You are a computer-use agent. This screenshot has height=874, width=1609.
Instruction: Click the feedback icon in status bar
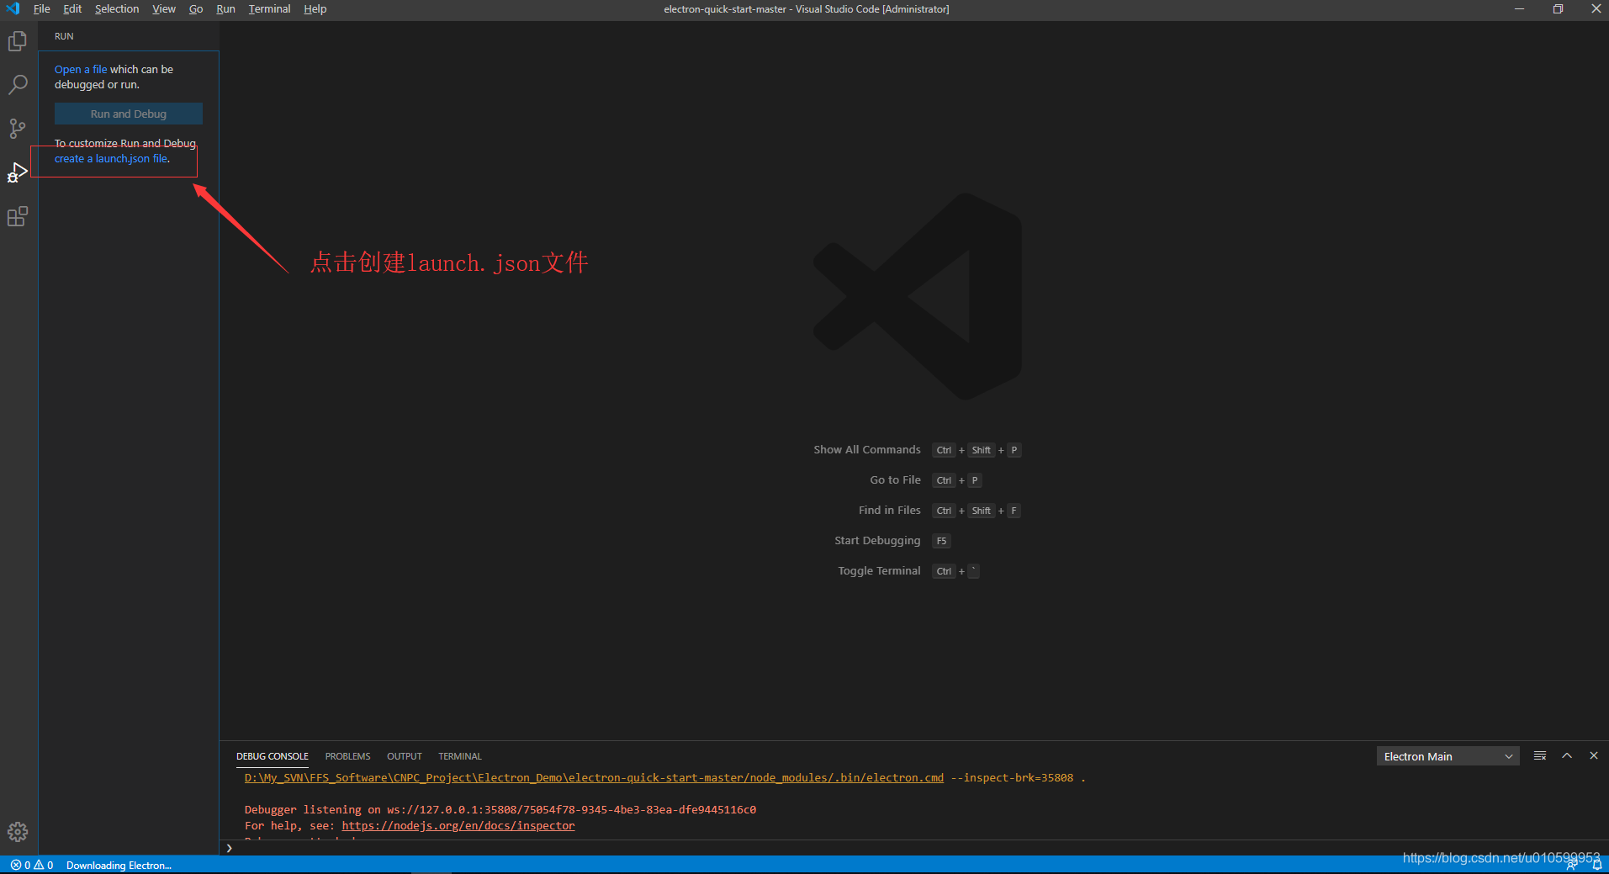click(1571, 865)
